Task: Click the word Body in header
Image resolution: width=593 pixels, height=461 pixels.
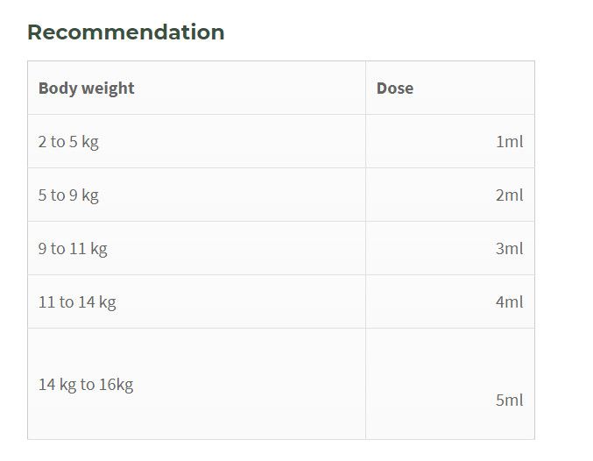Action: 58,89
